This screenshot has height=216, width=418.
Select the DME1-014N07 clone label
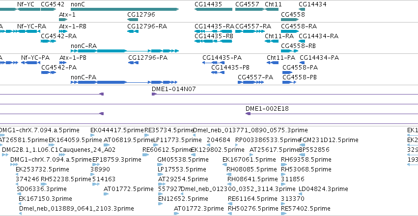pos(174,89)
